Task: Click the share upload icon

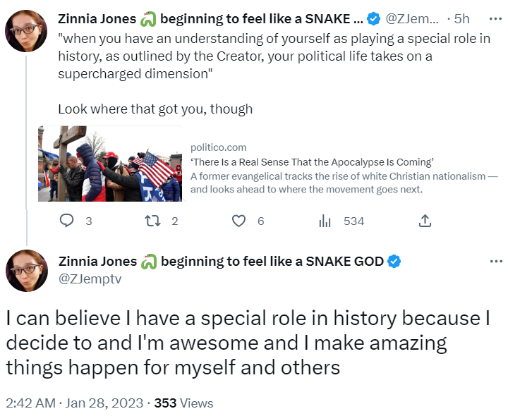Action: coord(425,221)
